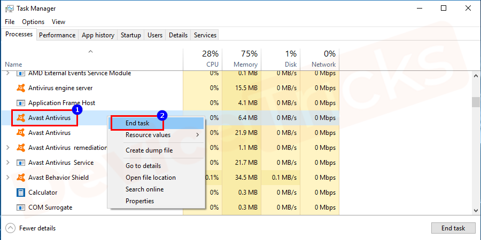
Task: Expand Avast Antivirus Service process group
Action: tap(8, 163)
